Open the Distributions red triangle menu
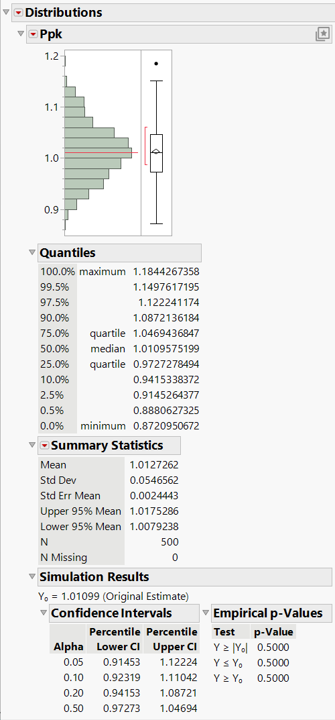The width and height of the screenshot is (335, 720). click(18, 13)
